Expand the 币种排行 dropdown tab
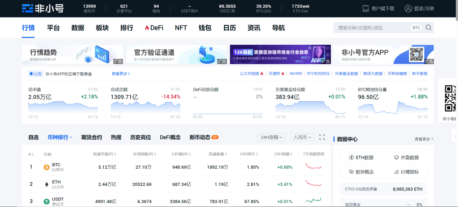 (60, 137)
